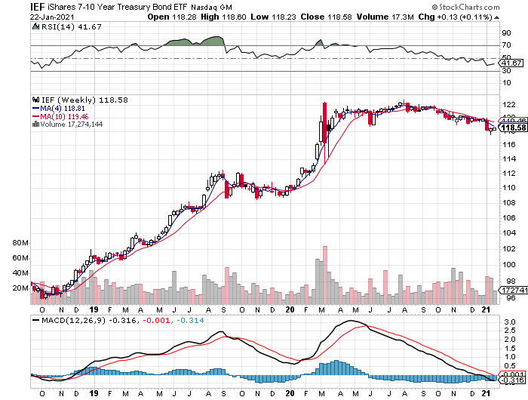The height and width of the screenshot is (400, 528).
Task: Click the Volume 17.3M header value
Action: tap(385, 17)
